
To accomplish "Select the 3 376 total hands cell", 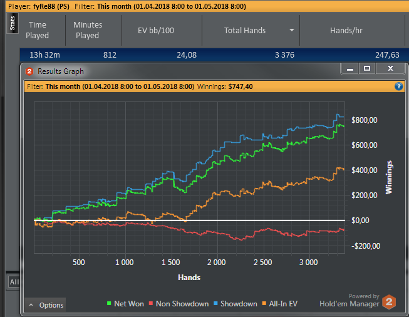I will [x=284, y=55].
